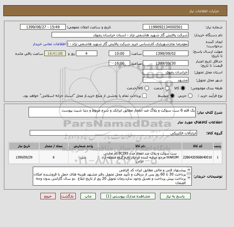Click the شرح کلی نیاز description box
Screen dimensions: 234x227
tap(112, 112)
